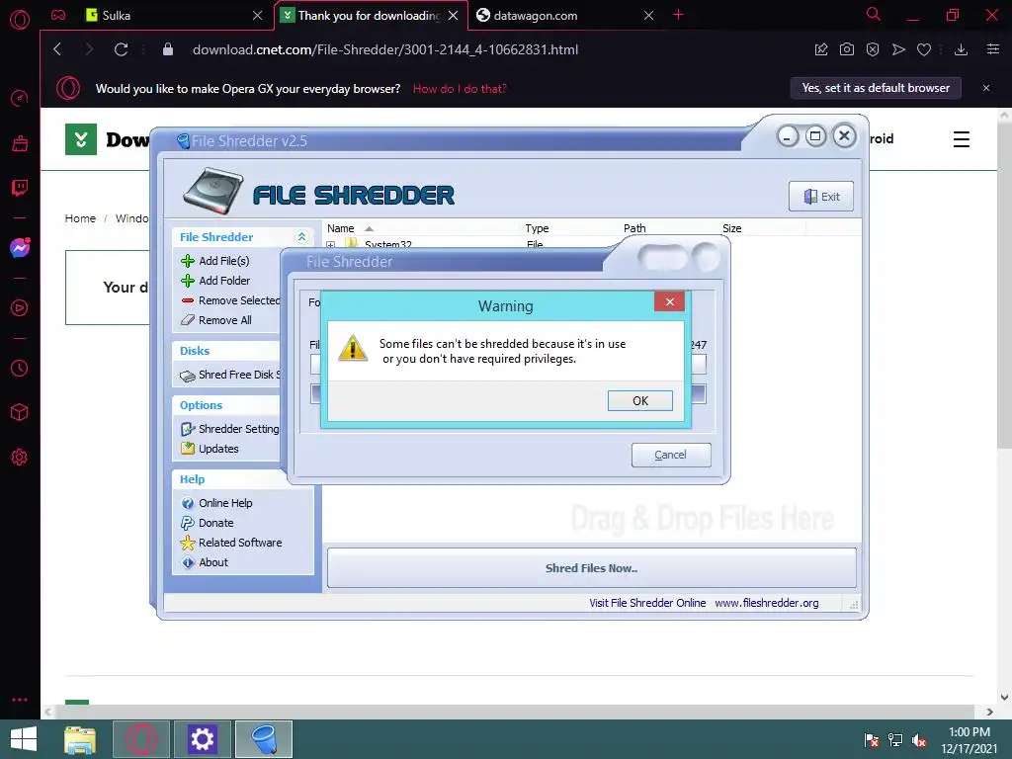Open a new browser tab with plus
The width and height of the screenshot is (1012, 759).
click(678, 14)
